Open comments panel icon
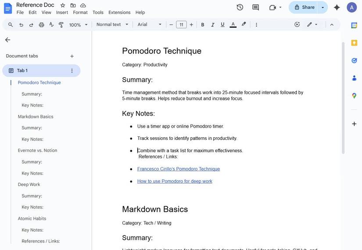Viewport: 362px width, 250px height. pyautogui.click(x=255, y=7)
